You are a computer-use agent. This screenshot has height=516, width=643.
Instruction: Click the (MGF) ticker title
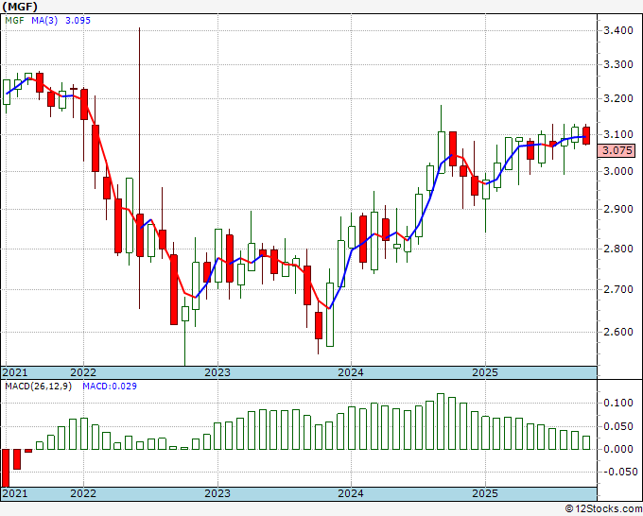[20, 7]
